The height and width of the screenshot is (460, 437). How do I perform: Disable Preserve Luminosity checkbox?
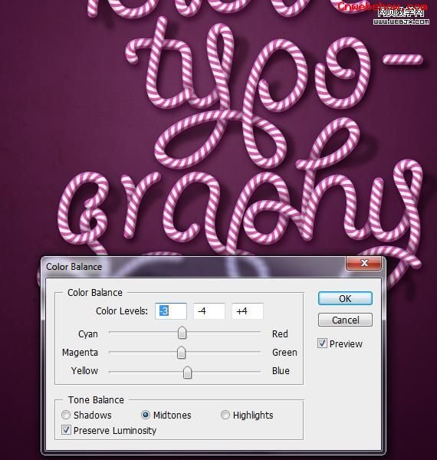point(66,430)
